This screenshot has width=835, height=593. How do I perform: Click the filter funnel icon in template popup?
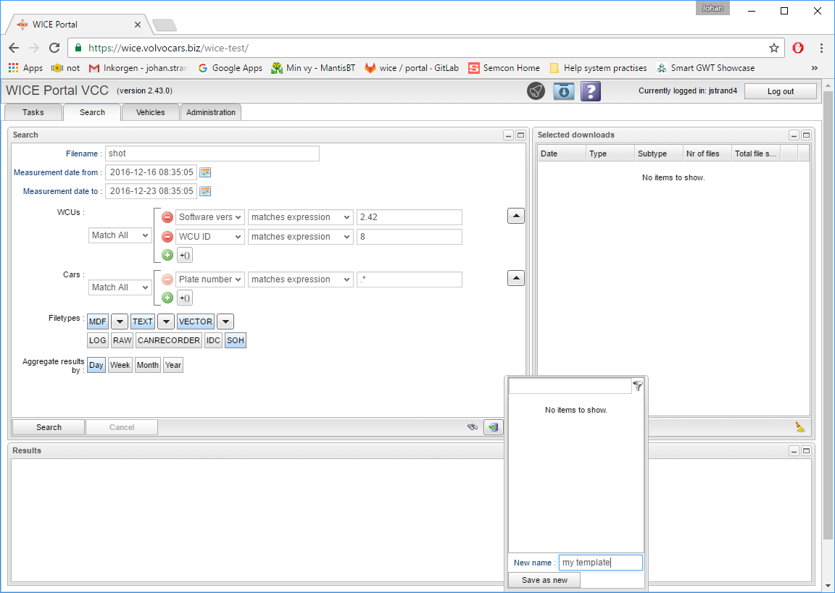[x=638, y=387]
